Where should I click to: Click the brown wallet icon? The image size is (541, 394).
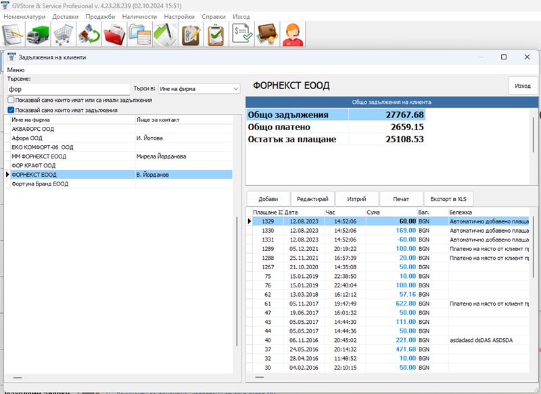tap(267, 34)
